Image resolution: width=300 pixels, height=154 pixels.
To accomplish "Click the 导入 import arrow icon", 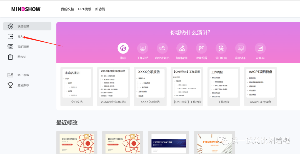I will click(10, 37).
